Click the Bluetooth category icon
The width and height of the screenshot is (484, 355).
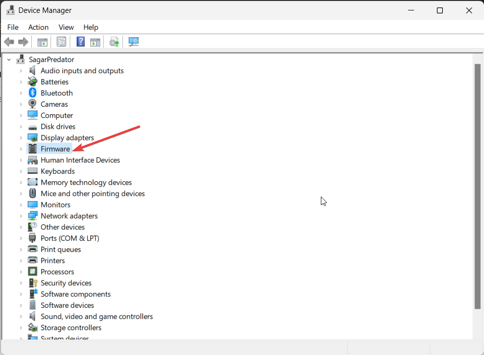coord(32,93)
